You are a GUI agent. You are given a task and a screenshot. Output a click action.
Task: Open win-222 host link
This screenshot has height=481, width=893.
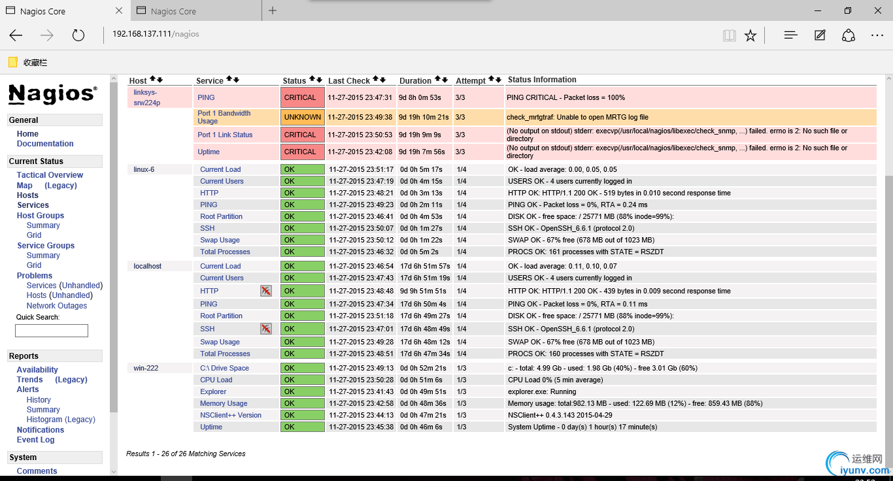[146, 368]
